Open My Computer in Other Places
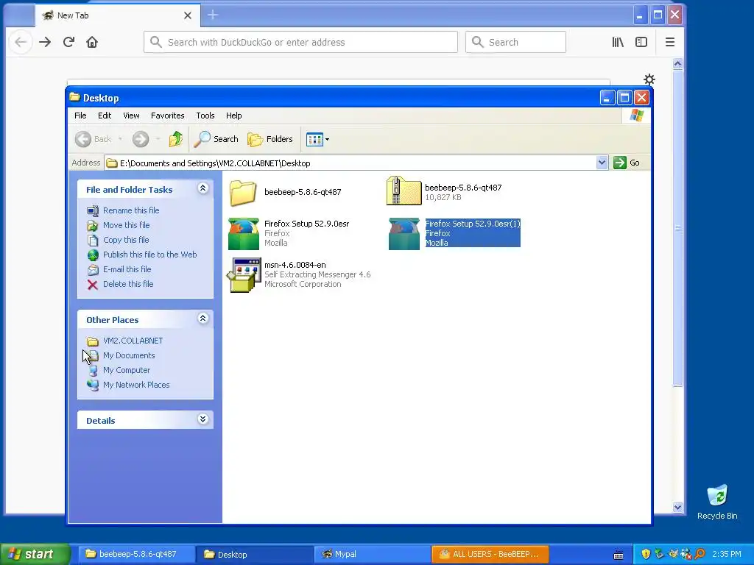Screen dimensions: 754x565 tap(127, 370)
